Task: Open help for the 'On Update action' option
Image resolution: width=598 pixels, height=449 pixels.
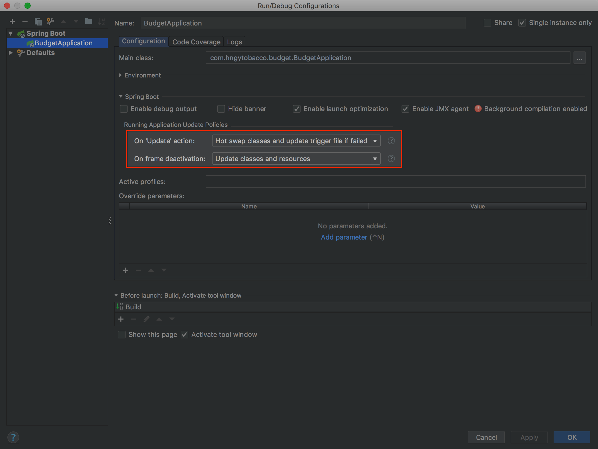Action: pyautogui.click(x=391, y=141)
